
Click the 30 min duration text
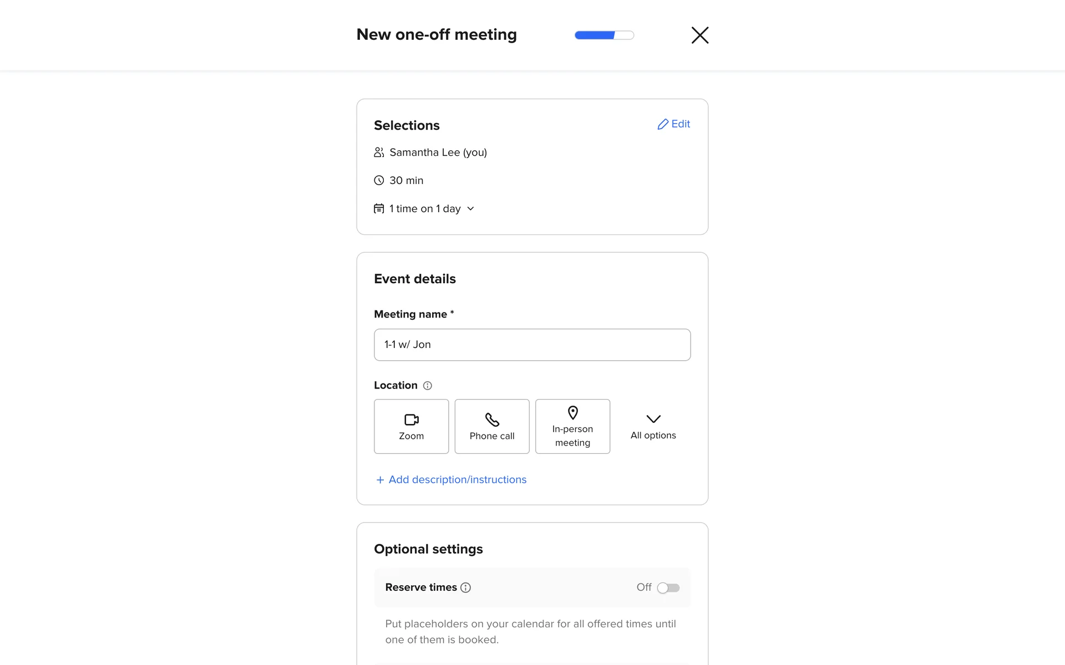(406, 180)
